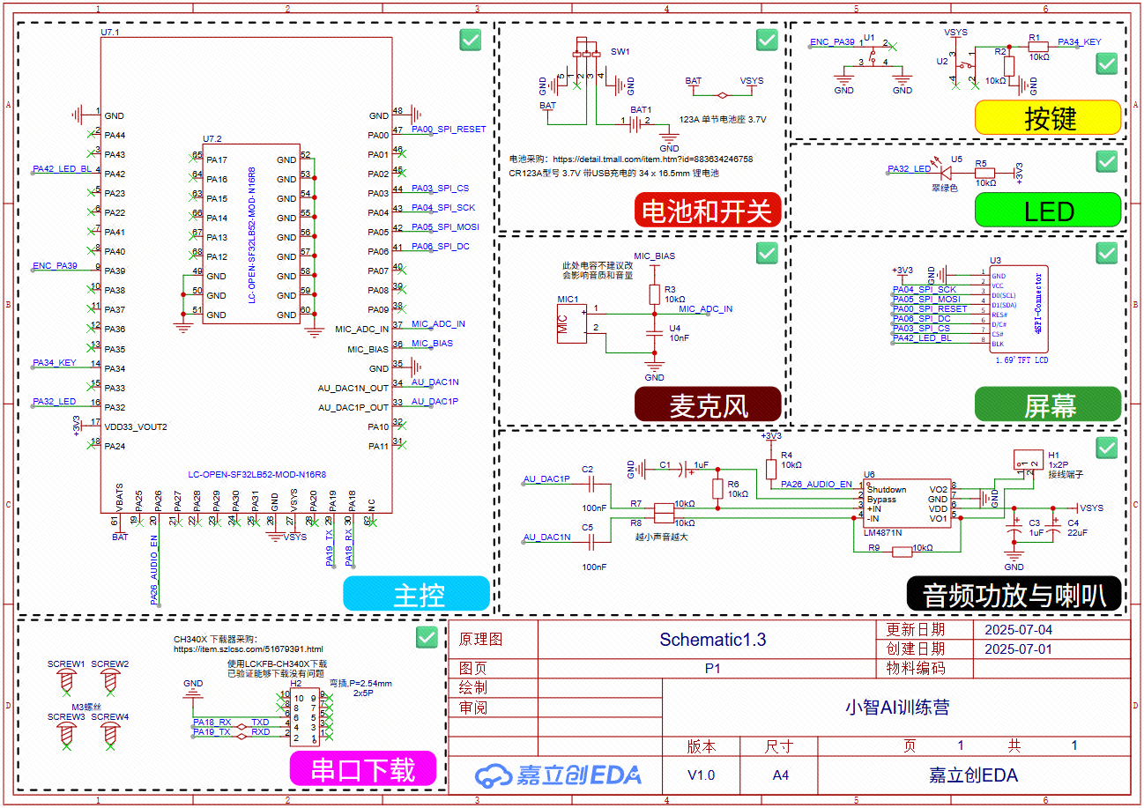
Task: Click the PA00_SPI_RESET net label on U7.1
Action: tap(449, 129)
